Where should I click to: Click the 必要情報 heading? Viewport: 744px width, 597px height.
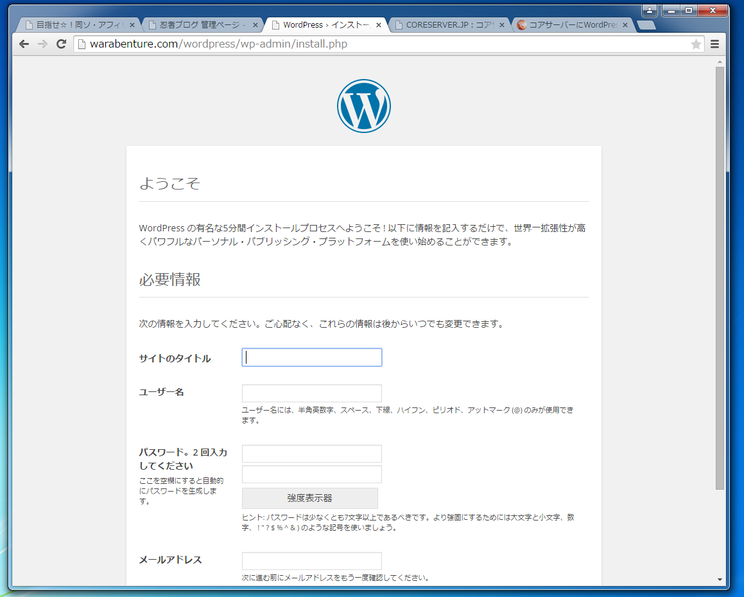coord(170,280)
